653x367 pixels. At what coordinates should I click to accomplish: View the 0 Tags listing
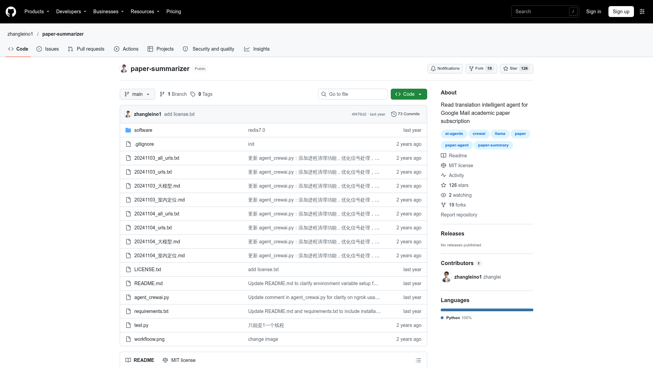[x=201, y=94]
